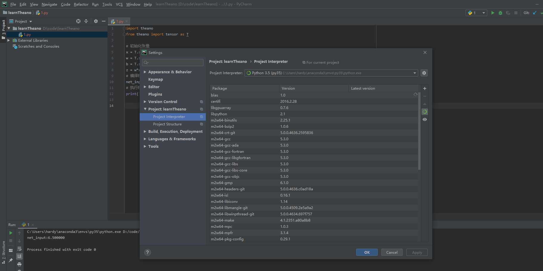
Task: Toggle scroll to end in Run console
Action: [19, 256]
